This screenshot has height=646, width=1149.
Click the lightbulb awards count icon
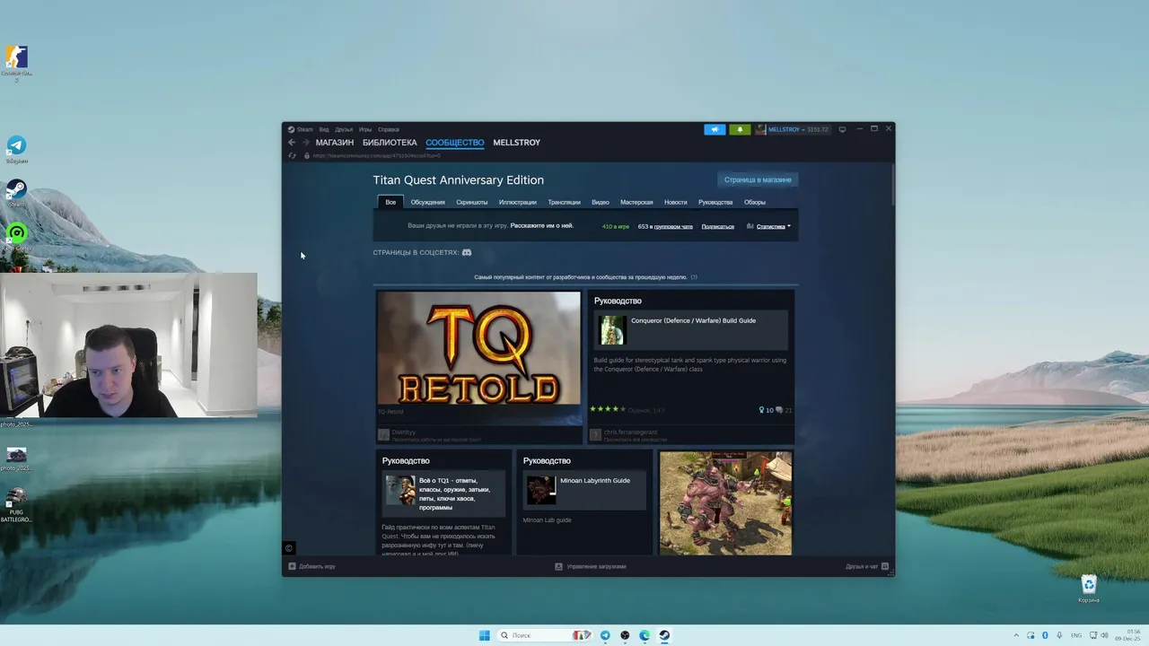[761, 410]
